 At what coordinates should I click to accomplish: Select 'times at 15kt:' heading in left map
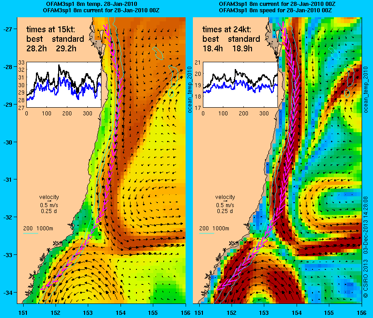[x=50, y=30]
